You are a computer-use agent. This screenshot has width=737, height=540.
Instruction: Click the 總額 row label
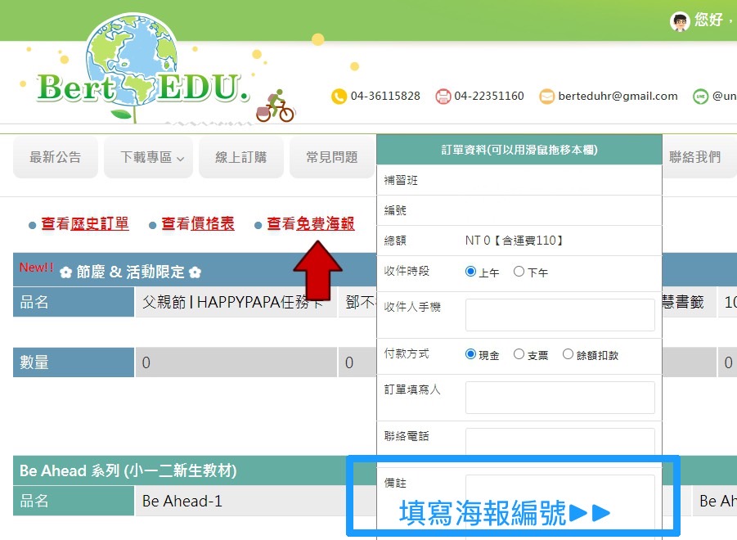tap(395, 241)
